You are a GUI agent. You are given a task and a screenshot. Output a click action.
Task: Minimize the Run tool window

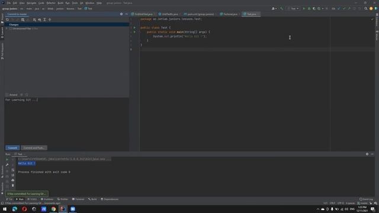click(x=372, y=154)
